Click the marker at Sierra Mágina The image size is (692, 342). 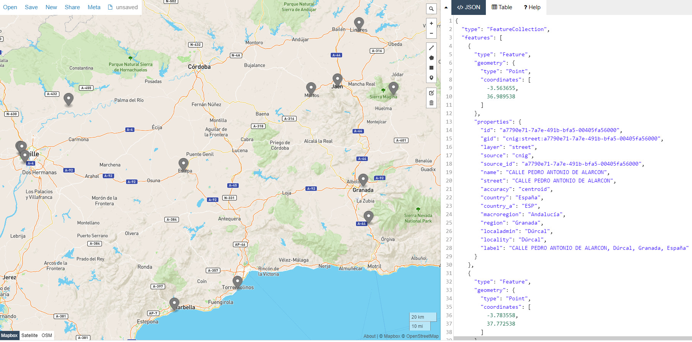point(394,88)
